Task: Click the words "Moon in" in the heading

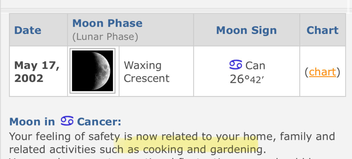Action: click(32, 121)
